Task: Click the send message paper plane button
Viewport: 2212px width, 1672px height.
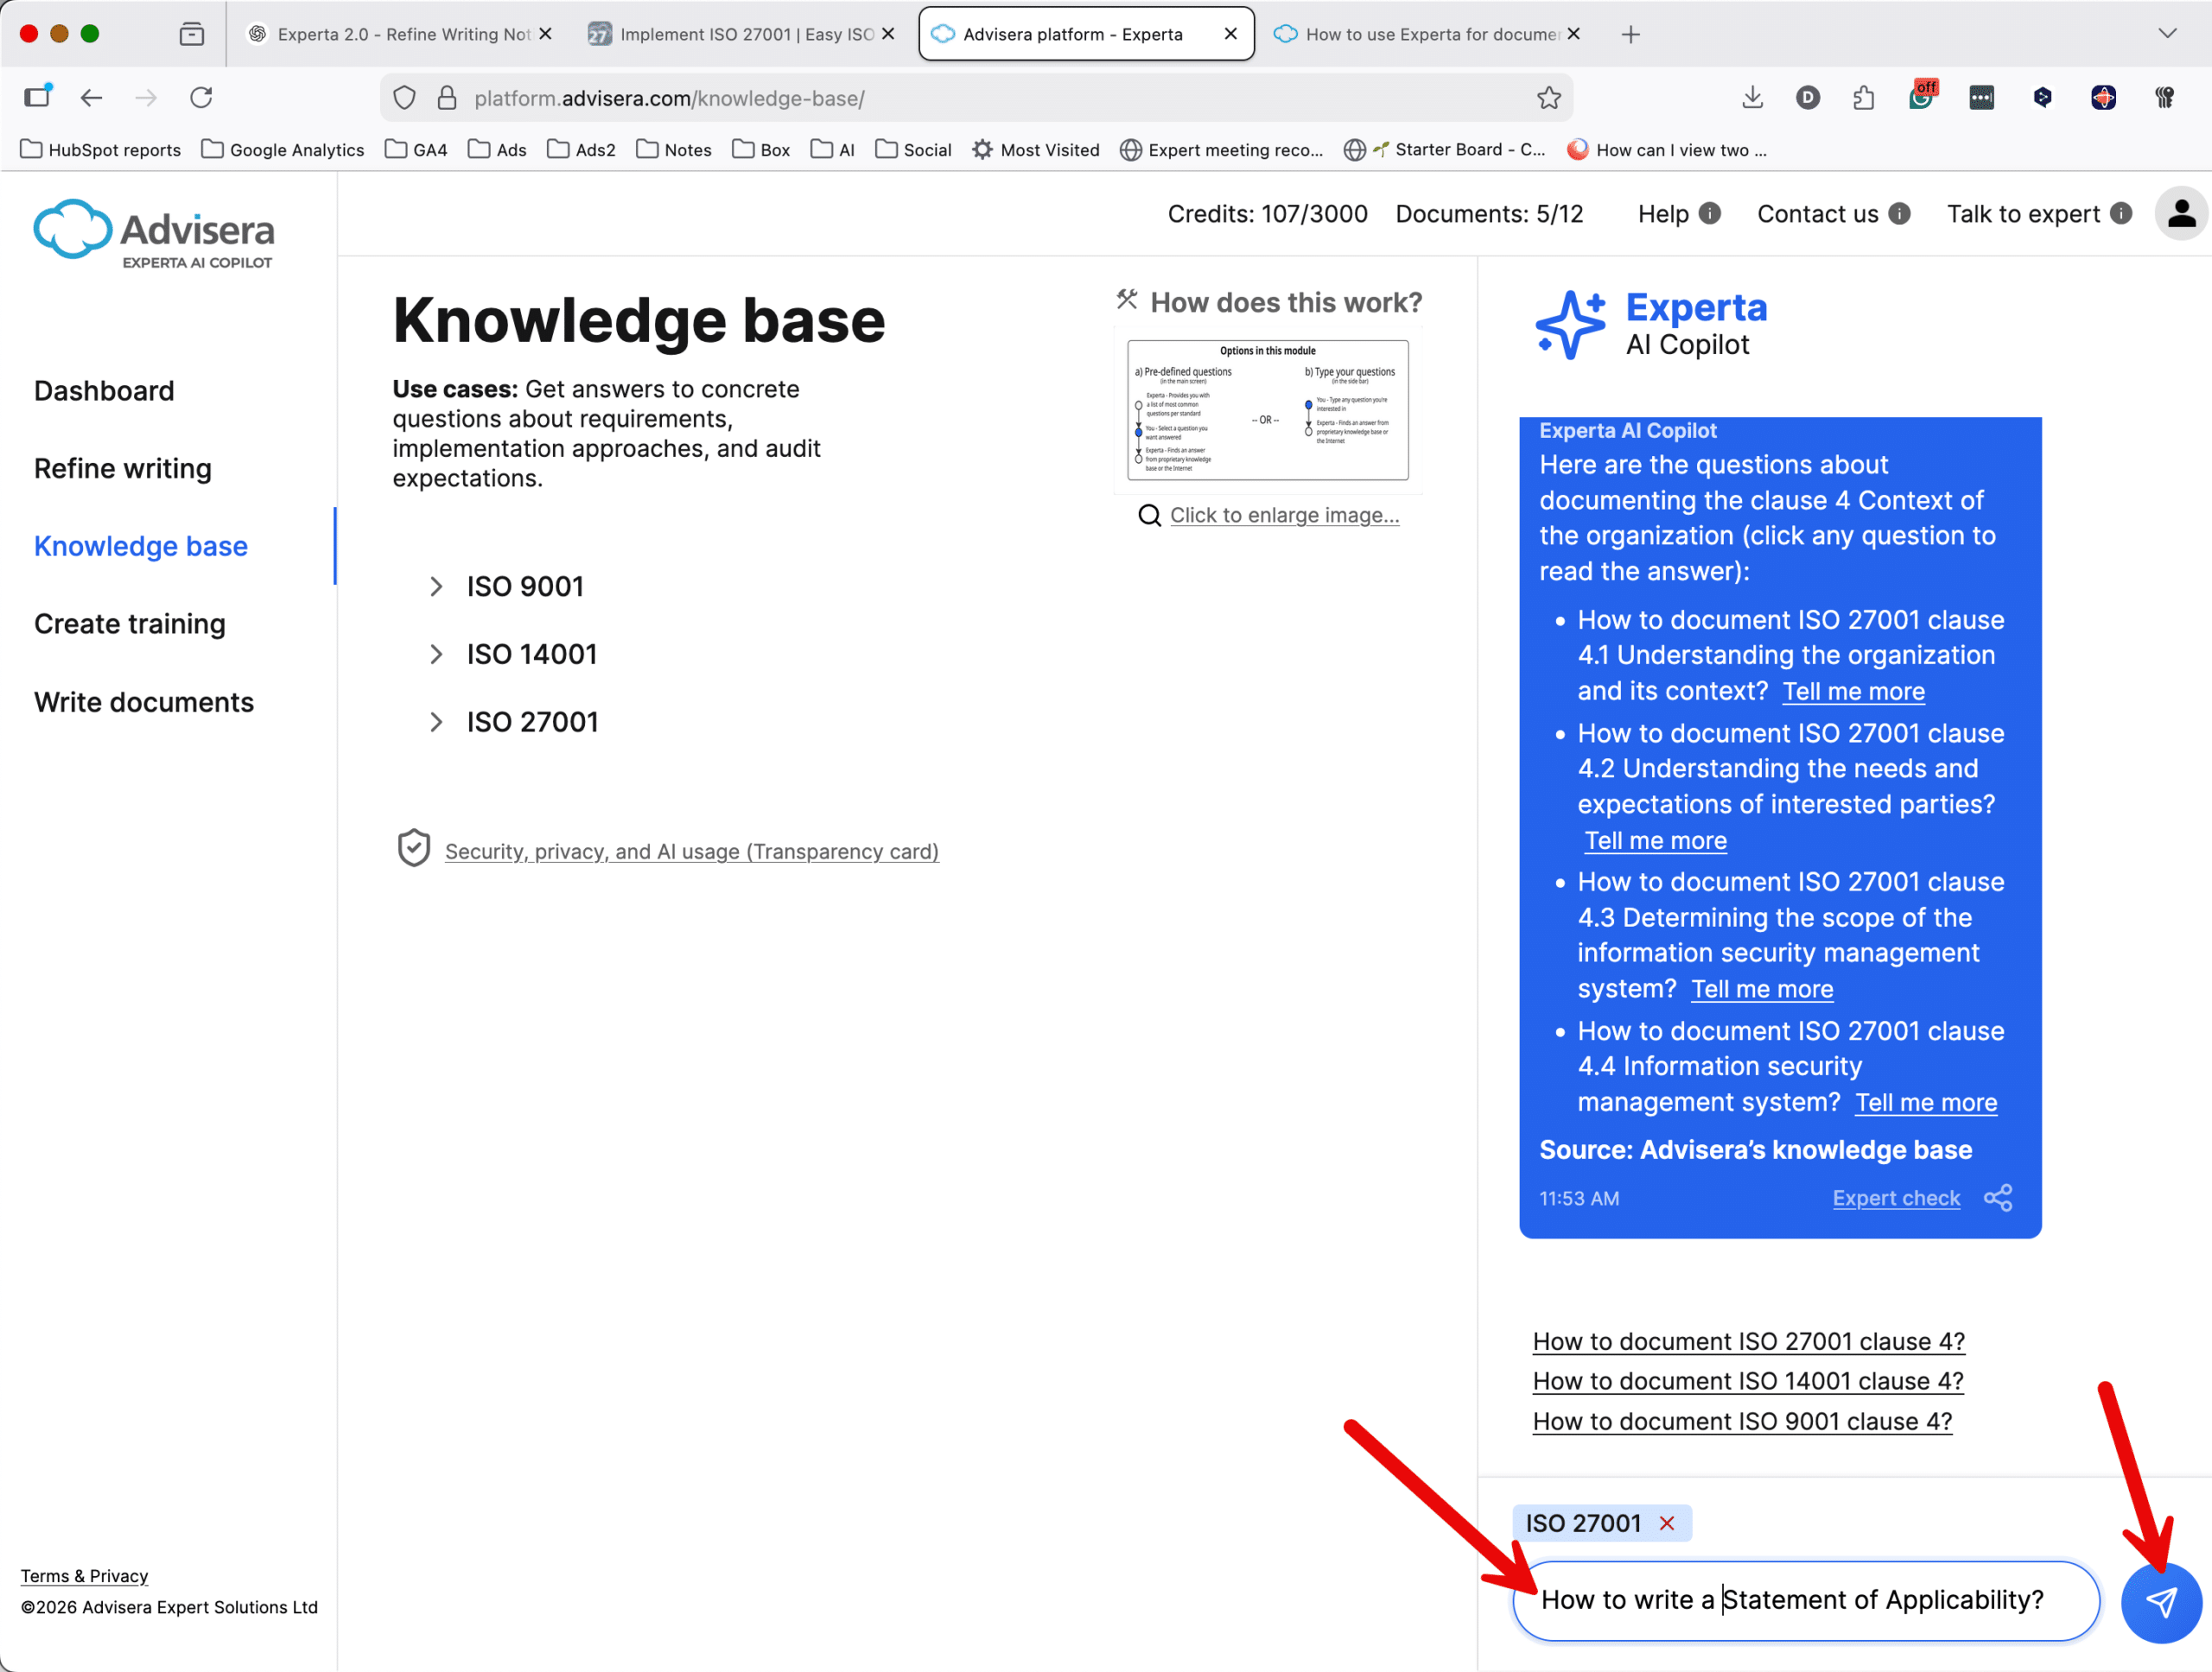Action: click(x=2161, y=1602)
